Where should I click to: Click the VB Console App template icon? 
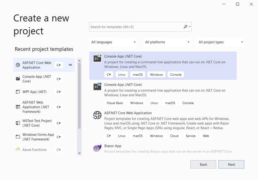coord(98,86)
